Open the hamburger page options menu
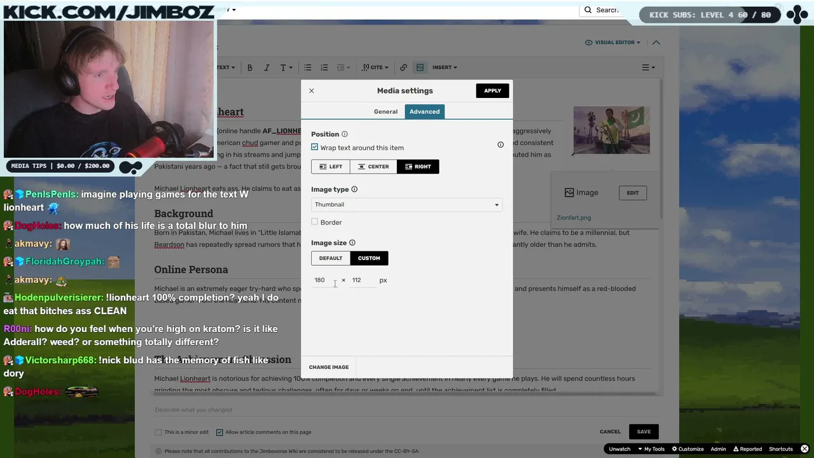This screenshot has height=458, width=814. pos(648,67)
